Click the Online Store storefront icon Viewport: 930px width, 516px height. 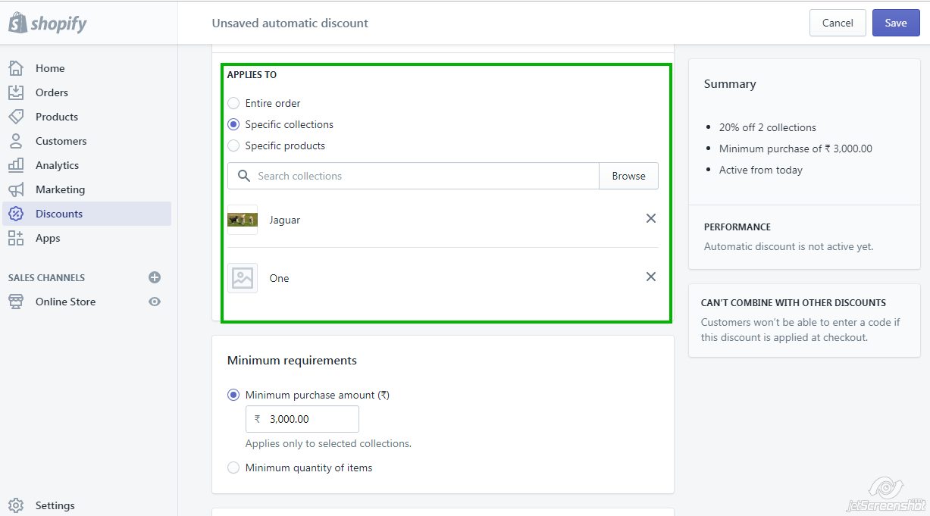16,302
